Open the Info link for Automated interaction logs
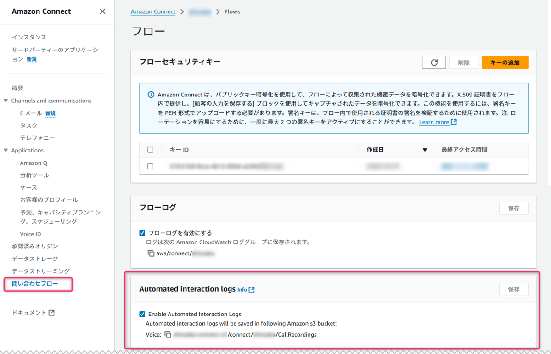551x354 pixels. pos(242,290)
